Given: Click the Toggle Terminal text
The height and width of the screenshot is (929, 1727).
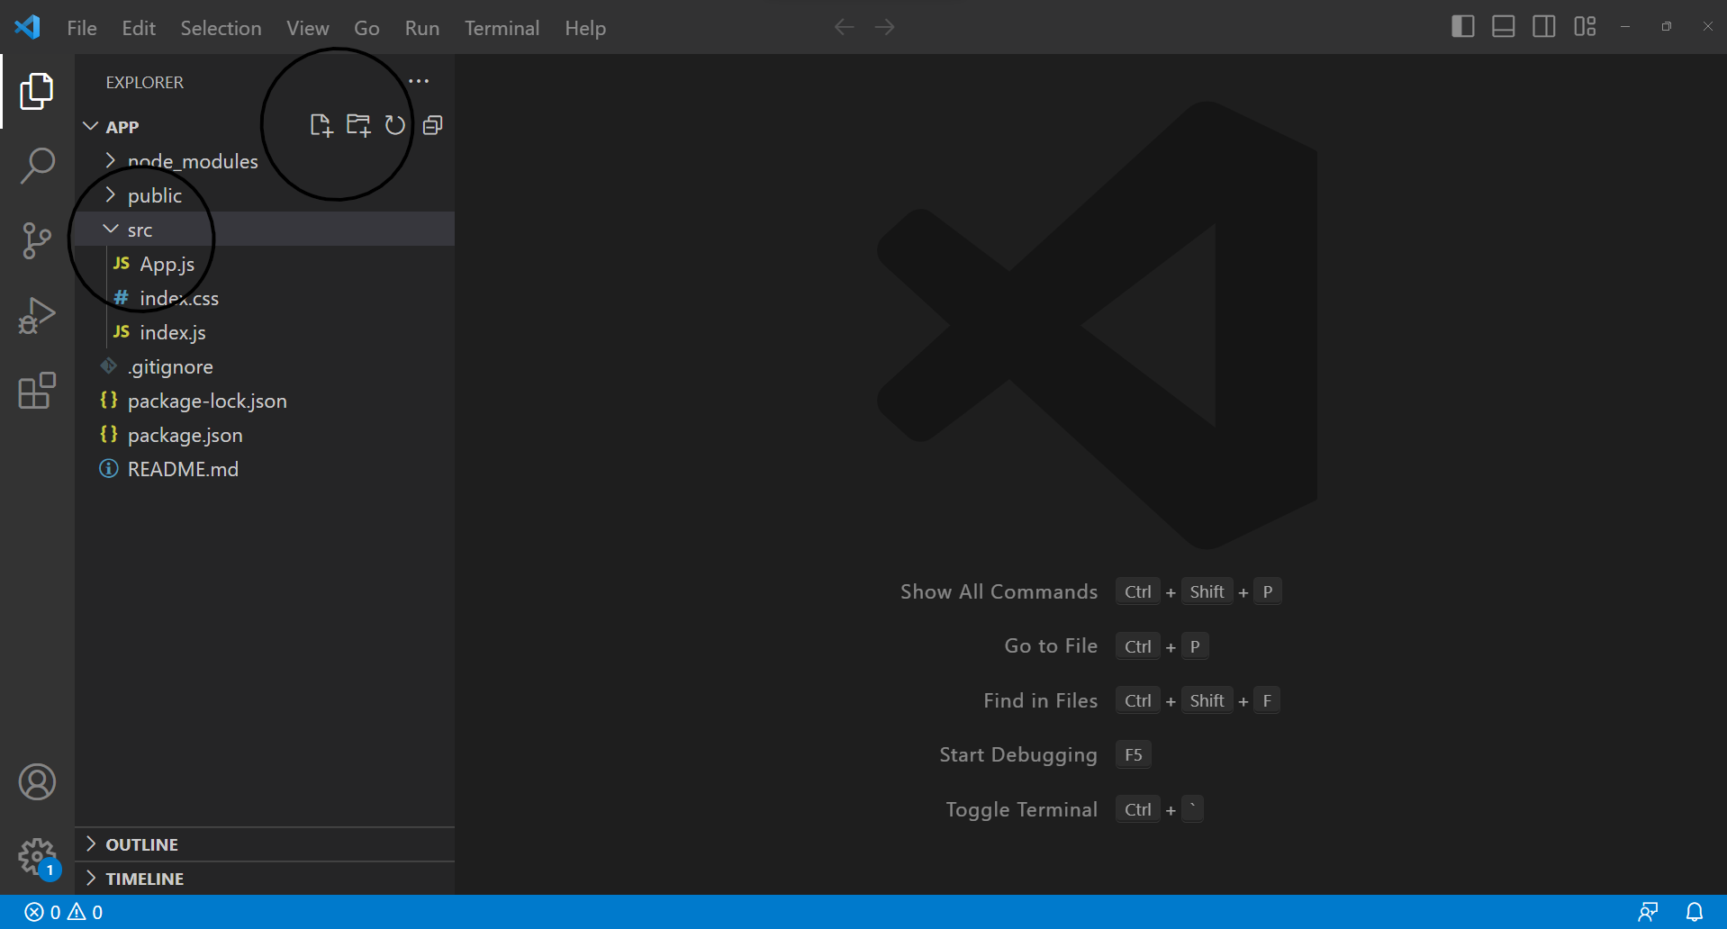Looking at the screenshot, I should (1021, 809).
